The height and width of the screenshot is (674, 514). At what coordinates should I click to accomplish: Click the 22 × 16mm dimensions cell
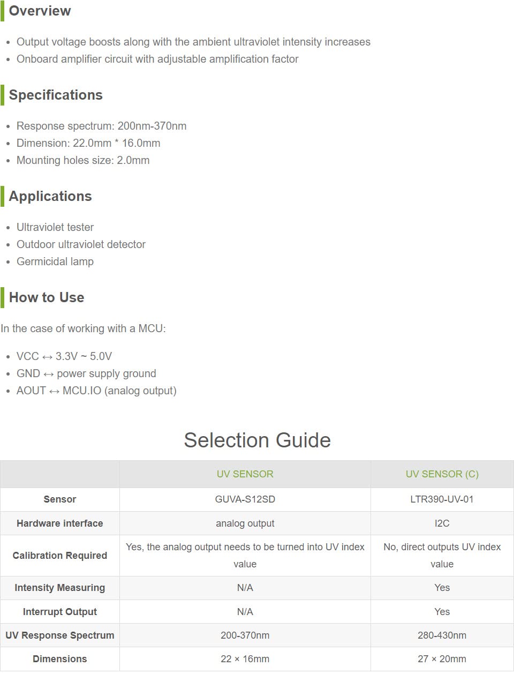[245, 659]
